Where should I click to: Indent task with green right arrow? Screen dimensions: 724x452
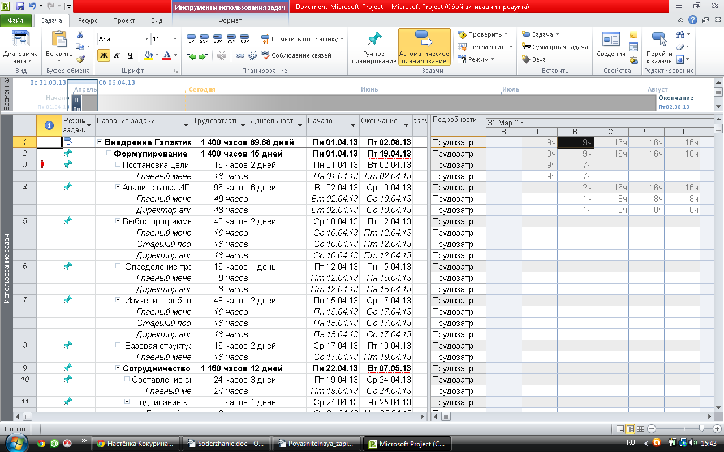tap(204, 55)
